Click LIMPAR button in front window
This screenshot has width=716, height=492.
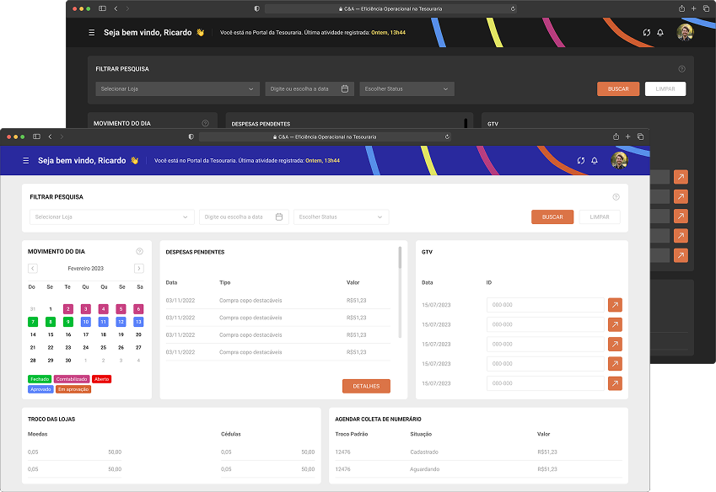coord(600,217)
